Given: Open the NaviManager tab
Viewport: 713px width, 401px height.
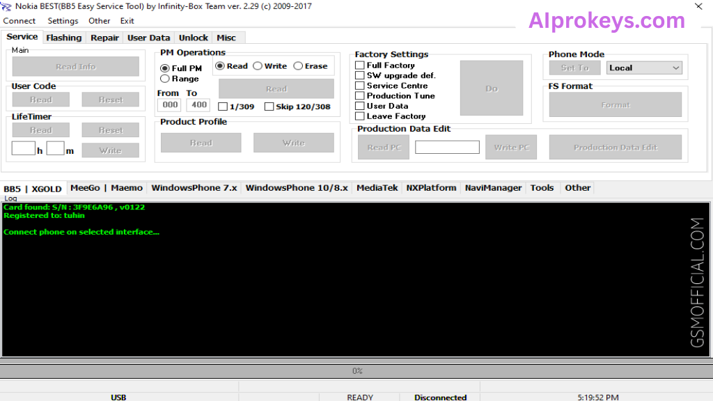Looking at the screenshot, I should tap(494, 188).
